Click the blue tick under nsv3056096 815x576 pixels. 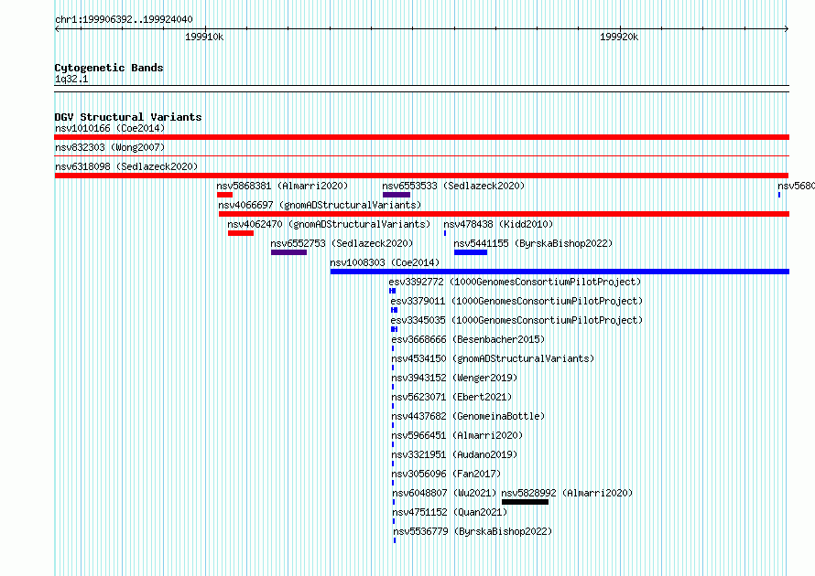pyautogui.click(x=393, y=483)
